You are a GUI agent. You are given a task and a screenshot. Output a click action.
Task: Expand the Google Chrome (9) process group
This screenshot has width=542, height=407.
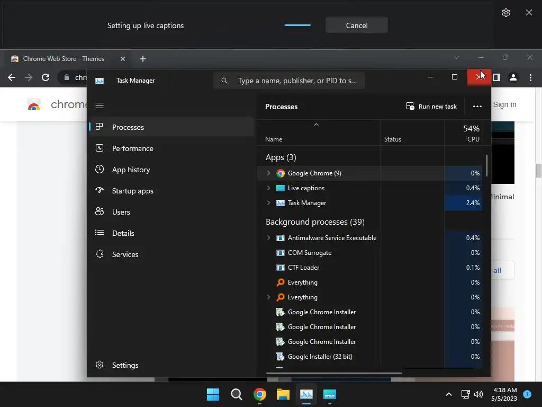pos(268,173)
